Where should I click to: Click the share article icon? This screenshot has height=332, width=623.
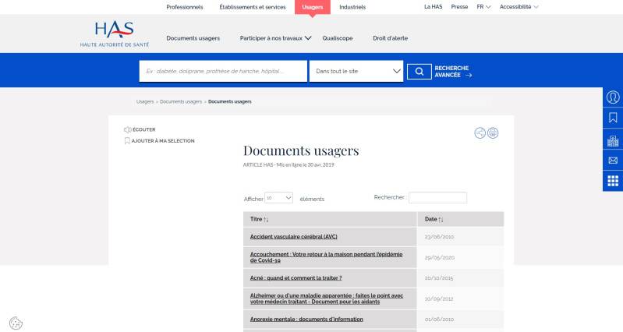pyautogui.click(x=480, y=132)
